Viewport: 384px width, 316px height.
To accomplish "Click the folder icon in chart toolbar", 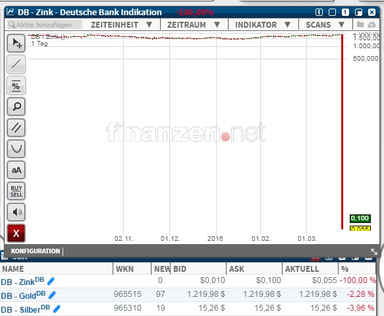I will pyautogui.click(x=360, y=24).
